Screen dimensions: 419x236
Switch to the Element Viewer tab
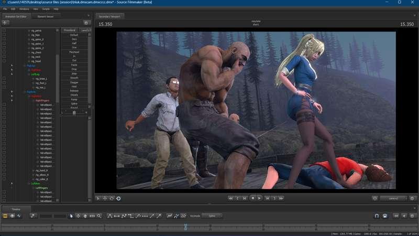coord(46,17)
